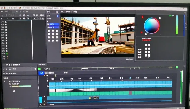Image resolution: width=190 pixels, height=109 pixels.
Task: Click the color wheel in the right panel
Action: point(152,25)
